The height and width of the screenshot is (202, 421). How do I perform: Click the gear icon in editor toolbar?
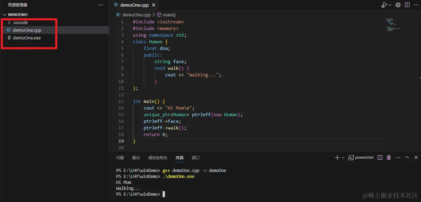click(x=398, y=5)
